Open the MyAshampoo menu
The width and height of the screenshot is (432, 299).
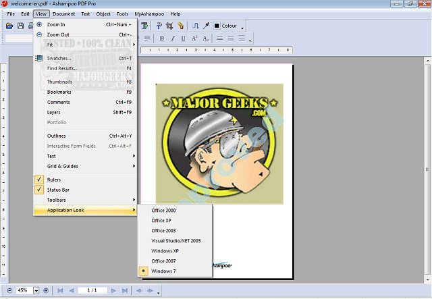tap(149, 13)
